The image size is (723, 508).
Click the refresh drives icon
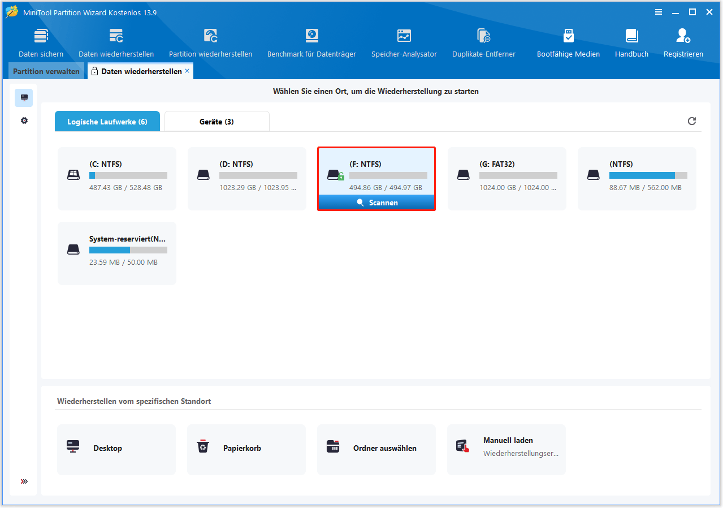(692, 121)
